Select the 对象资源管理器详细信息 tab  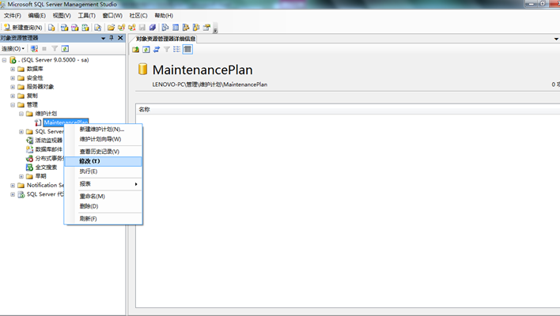click(x=166, y=39)
